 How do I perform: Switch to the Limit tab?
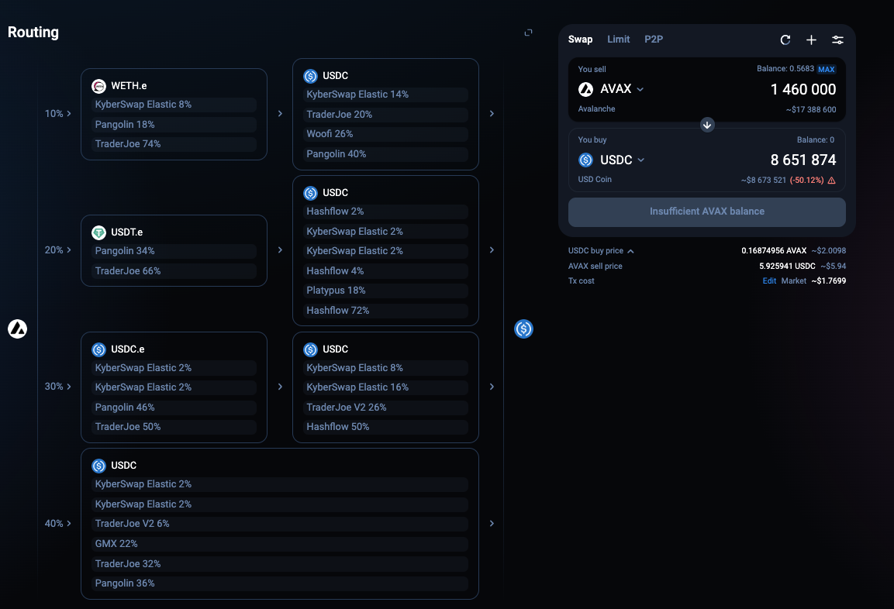(x=618, y=40)
